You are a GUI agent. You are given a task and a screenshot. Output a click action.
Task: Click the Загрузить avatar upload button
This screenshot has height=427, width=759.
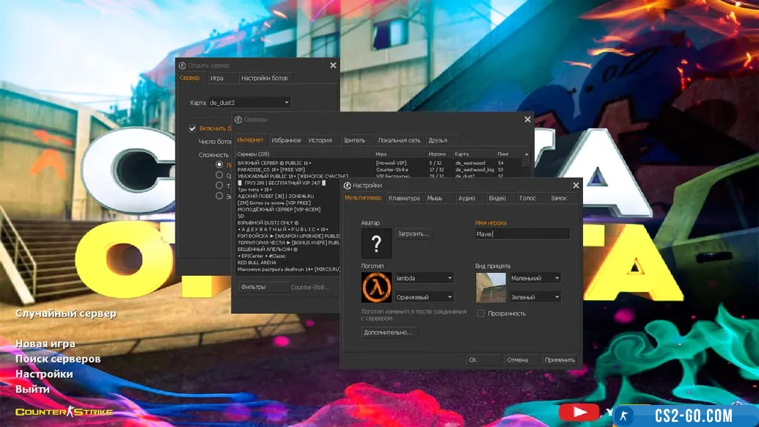tap(414, 234)
